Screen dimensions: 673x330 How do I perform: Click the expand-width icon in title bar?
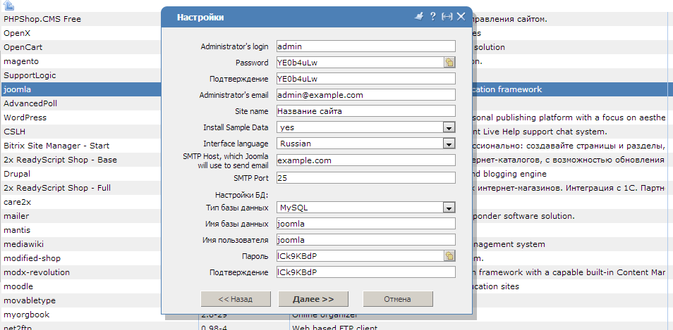coord(447,17)
